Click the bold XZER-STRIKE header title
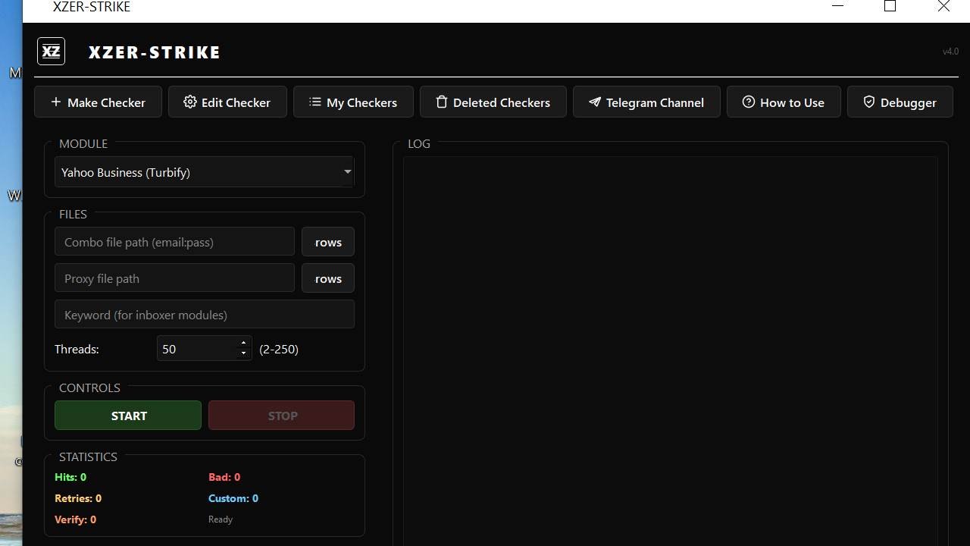The height and width of the screenshot is (546, 970). [x=154, y=52]
